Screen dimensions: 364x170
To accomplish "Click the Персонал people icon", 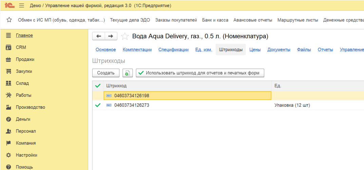I will [8, 131].
